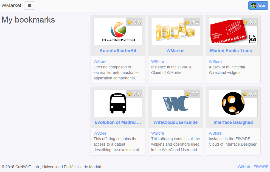Open the black and orange ball image

(x=233, y=103)
